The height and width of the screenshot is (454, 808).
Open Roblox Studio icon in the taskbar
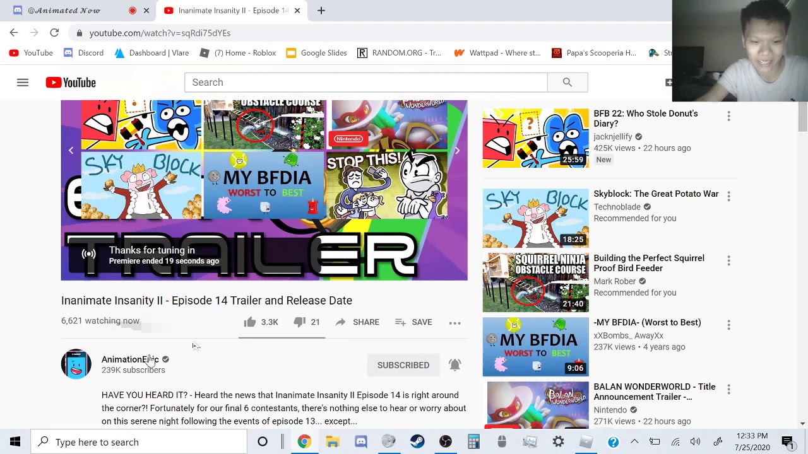pyautogui.click(x=586, y=442)
